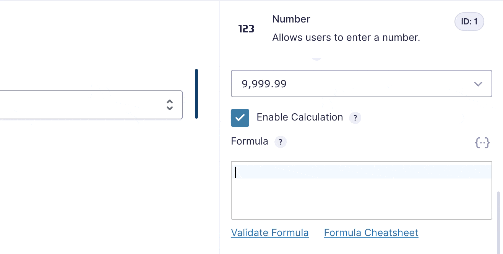Click the partially hidden circle above the format dropdown
The height and width of the screenshot is (254, 503).
(x=316, y=59)
